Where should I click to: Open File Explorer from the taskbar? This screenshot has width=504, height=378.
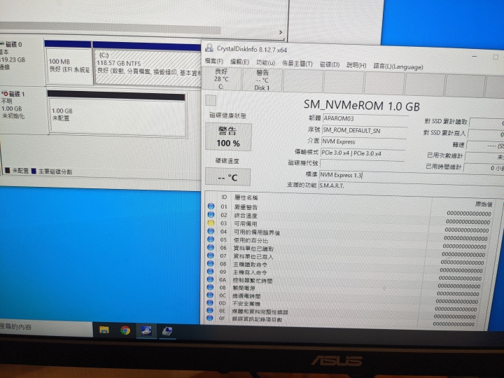(x=104, y=330)
